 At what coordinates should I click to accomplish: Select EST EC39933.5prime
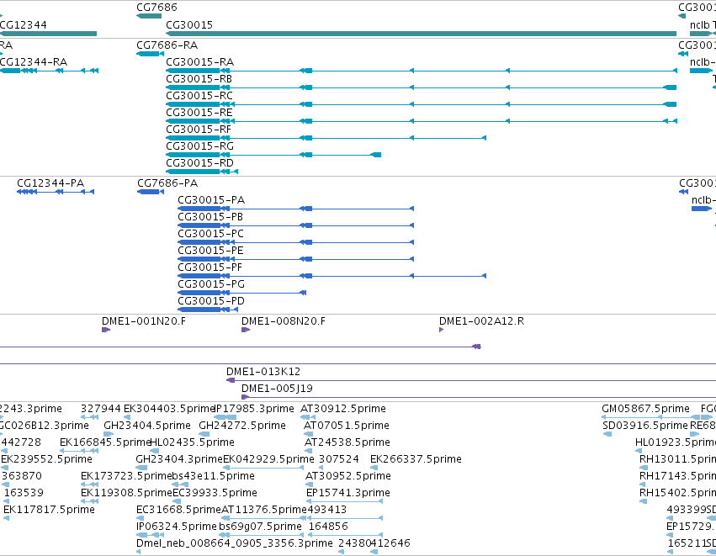point(215,494)
